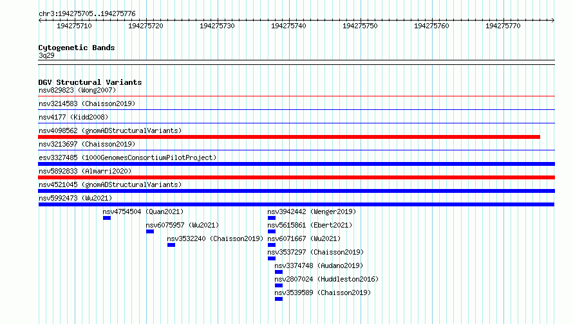Click the left arrowhead of the ruler

pyautogui.click(x=40, y=20)
